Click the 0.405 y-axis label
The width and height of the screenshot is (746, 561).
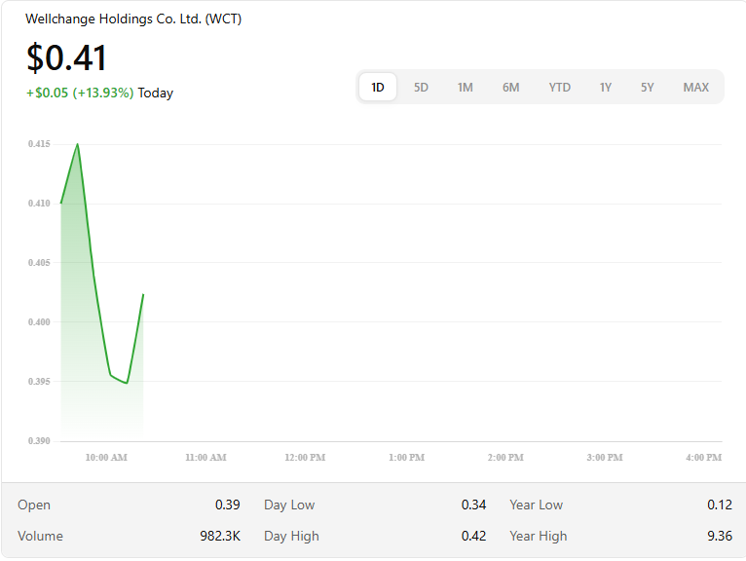click(x=39, y=263)
